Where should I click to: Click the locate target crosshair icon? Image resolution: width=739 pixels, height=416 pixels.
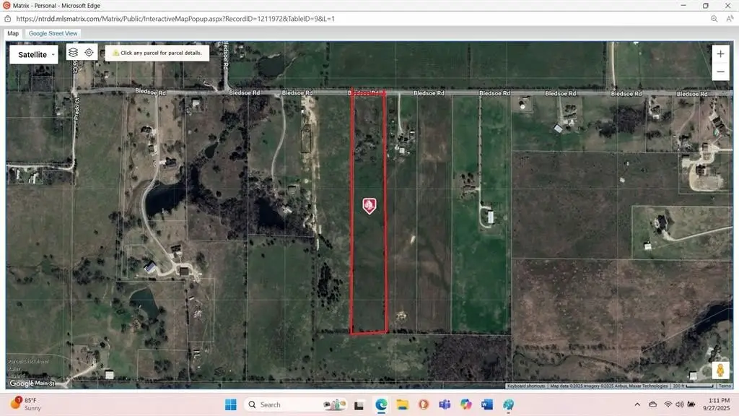point(89,53)
